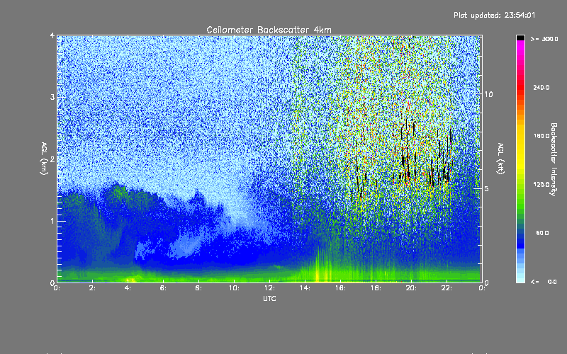The height and width of the screenshot is (354, 567).
Task: Click the '8:' UTC tick label
Action: [x=199, y=288]
